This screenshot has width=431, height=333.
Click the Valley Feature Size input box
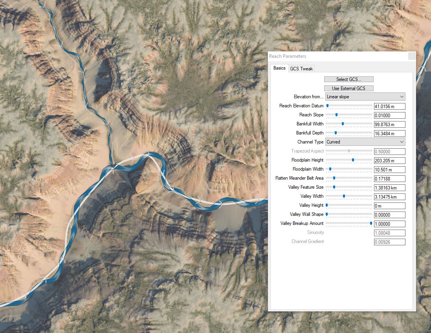(x=389, y=188)
